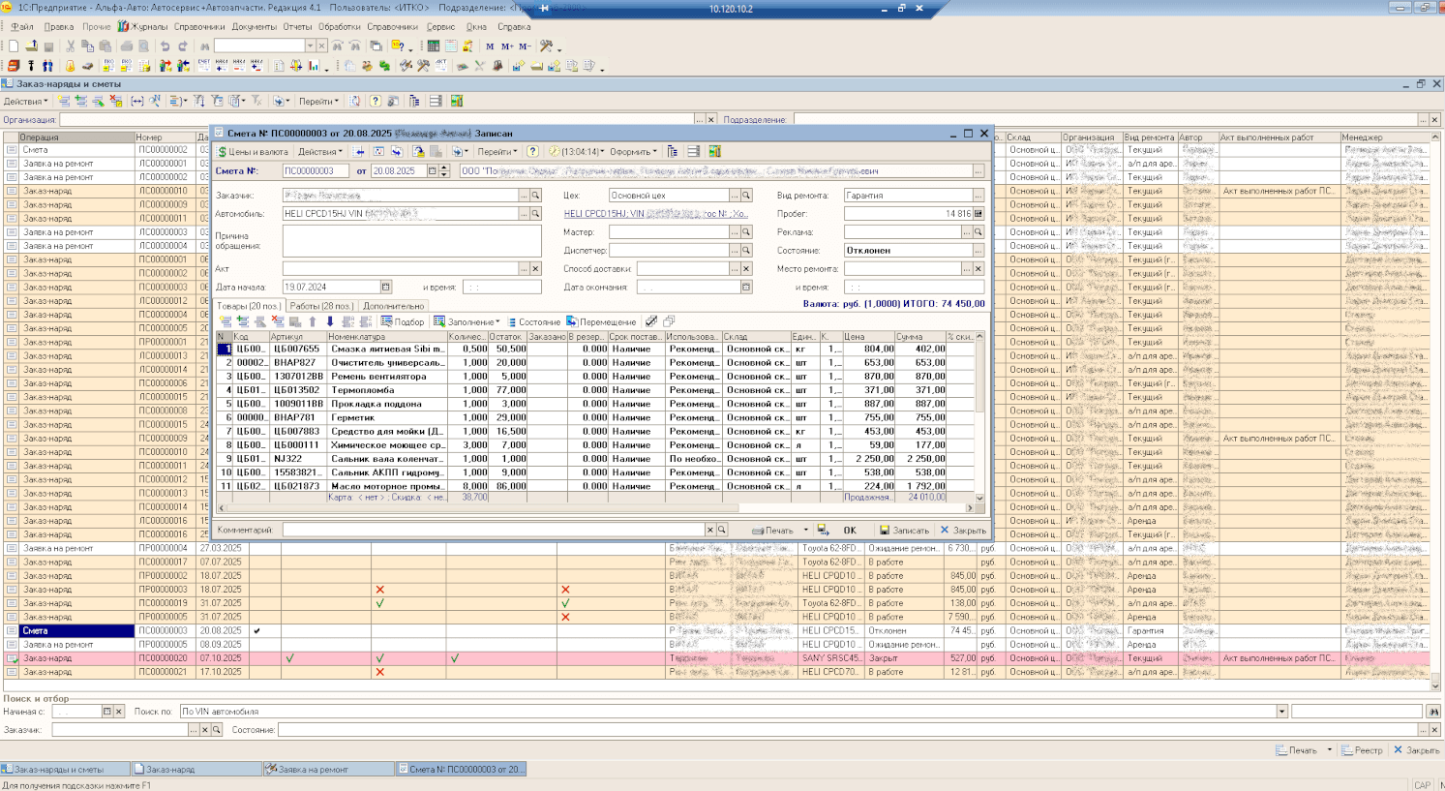The width and height of the screenshot is (1445, 791).
Task: Click into the Комментарий text field
Action: [x=492, y=531]
